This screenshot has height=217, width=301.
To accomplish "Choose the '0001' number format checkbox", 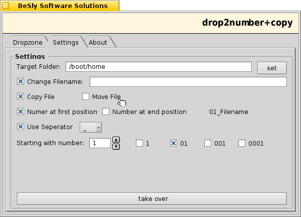I will tap(242, 143).
